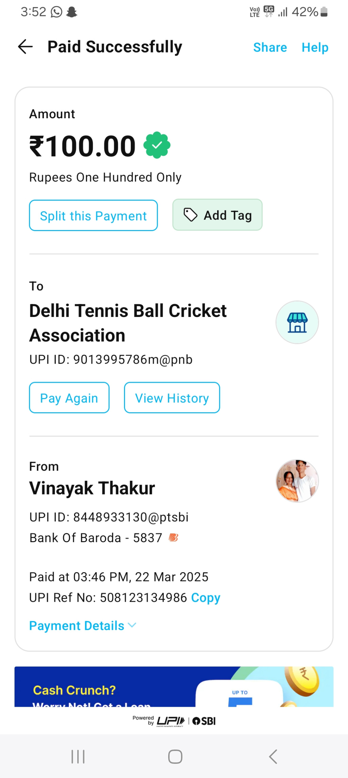Tap the WhatsApp notification icon in status bar

click(x=56, y=12)
